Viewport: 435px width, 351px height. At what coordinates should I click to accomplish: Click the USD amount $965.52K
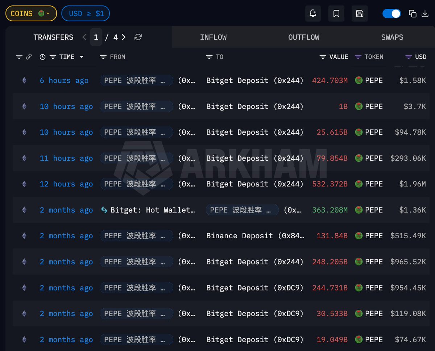[408, 262]
